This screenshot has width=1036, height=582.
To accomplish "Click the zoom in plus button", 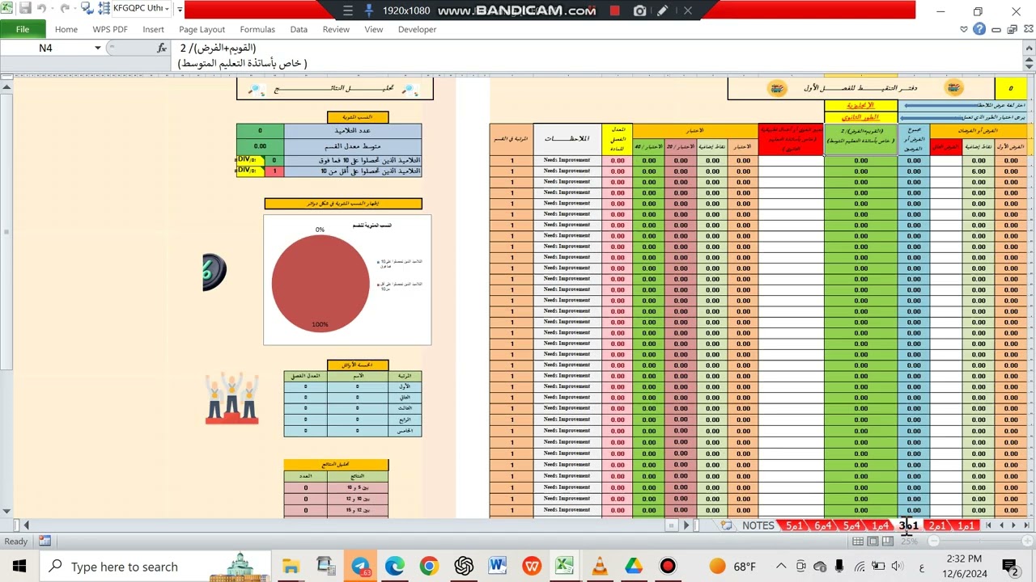I will click(1027, 542).
